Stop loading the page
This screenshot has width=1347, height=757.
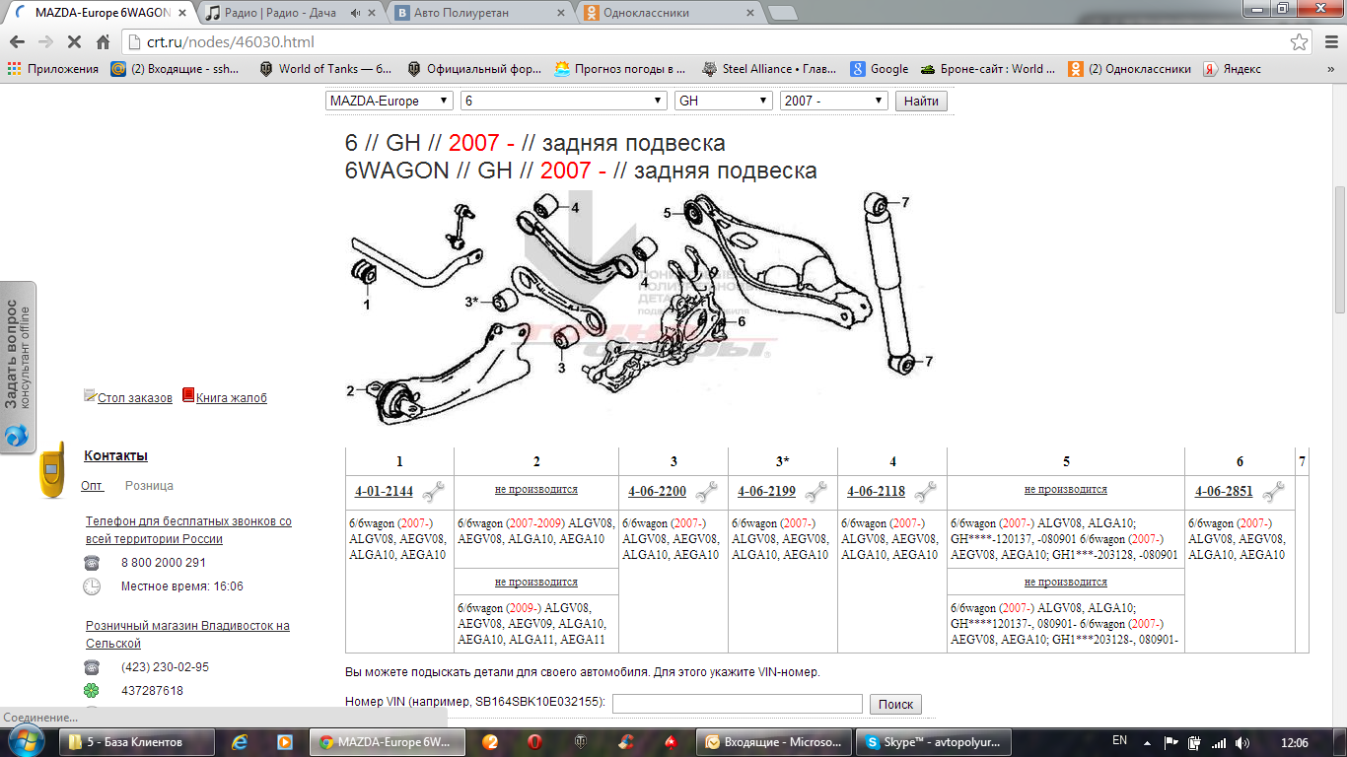(74, 42)
